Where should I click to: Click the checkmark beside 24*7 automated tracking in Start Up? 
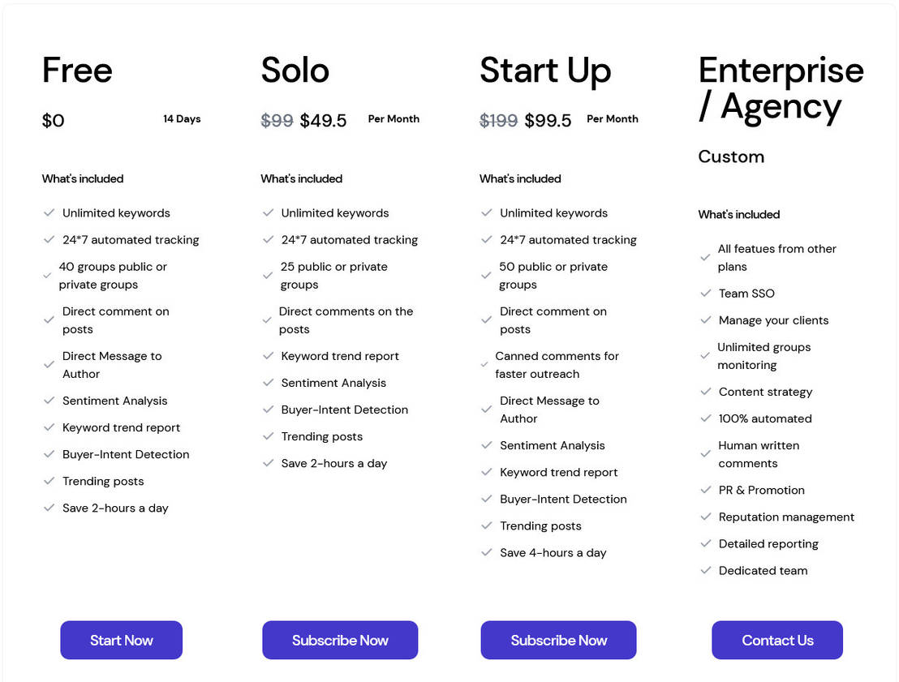pos(486,240)
